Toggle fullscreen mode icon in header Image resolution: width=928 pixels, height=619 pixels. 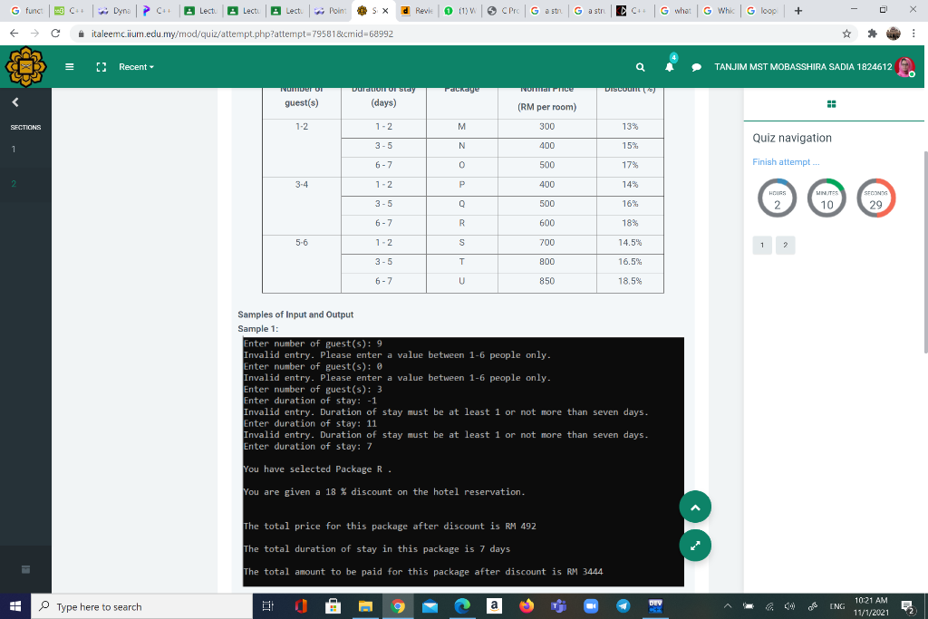101,67
